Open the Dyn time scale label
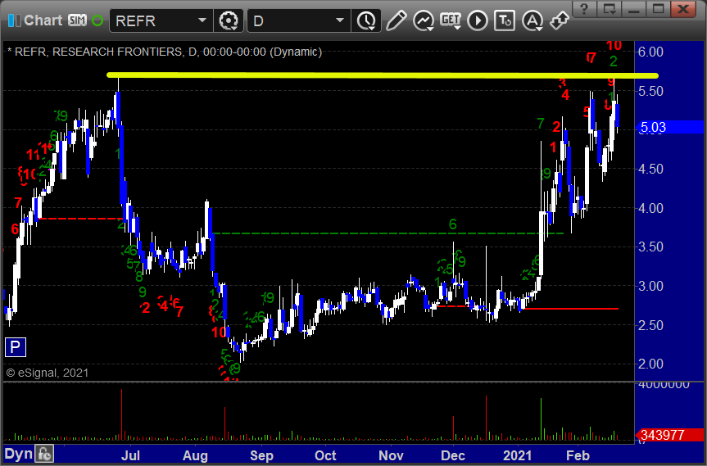 (18, 454)
